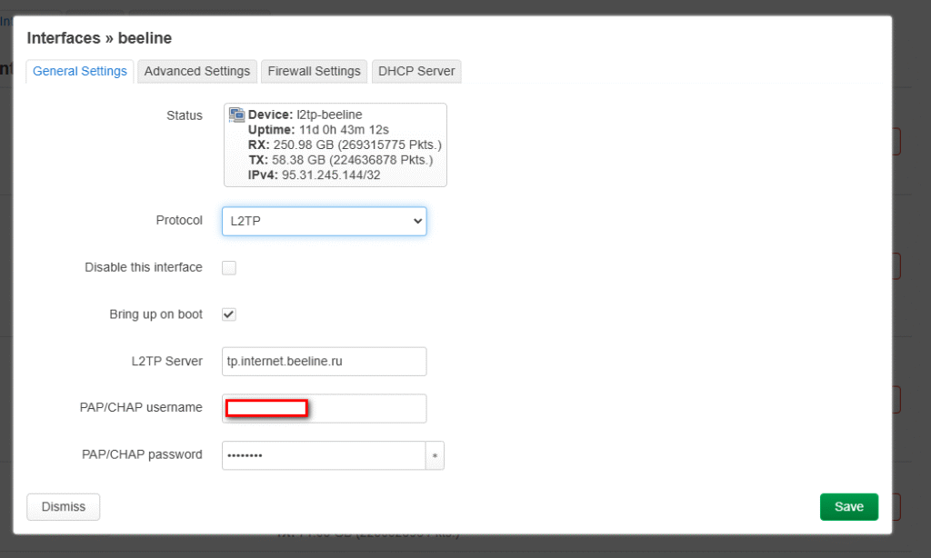
Task: Click the L2TP Server input field
Action: coord(325,362)
